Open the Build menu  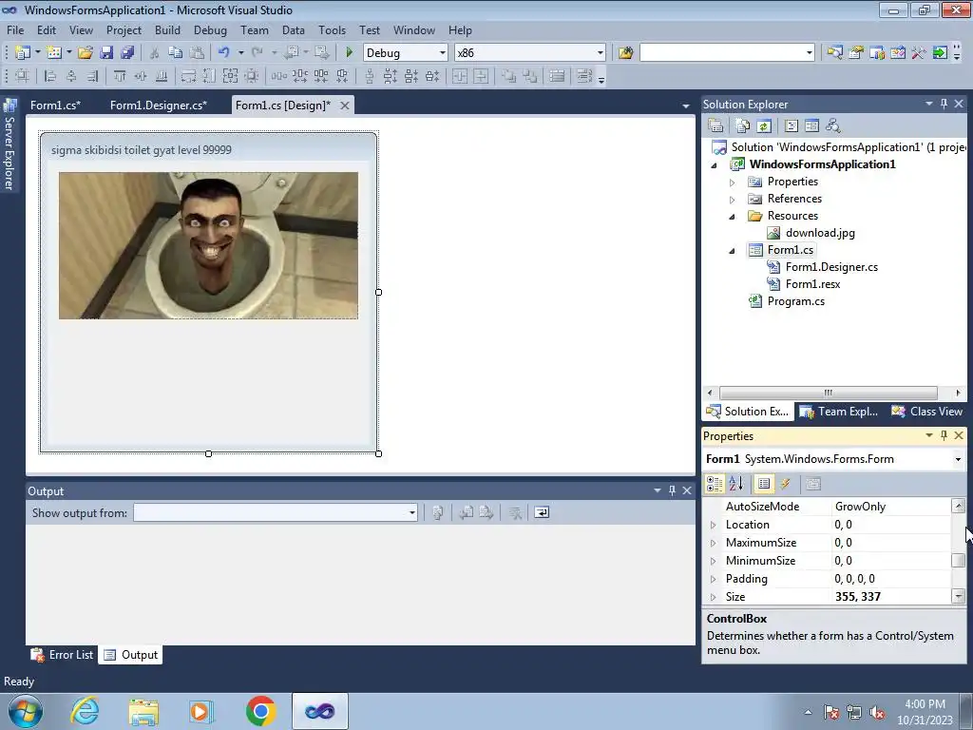167,29
